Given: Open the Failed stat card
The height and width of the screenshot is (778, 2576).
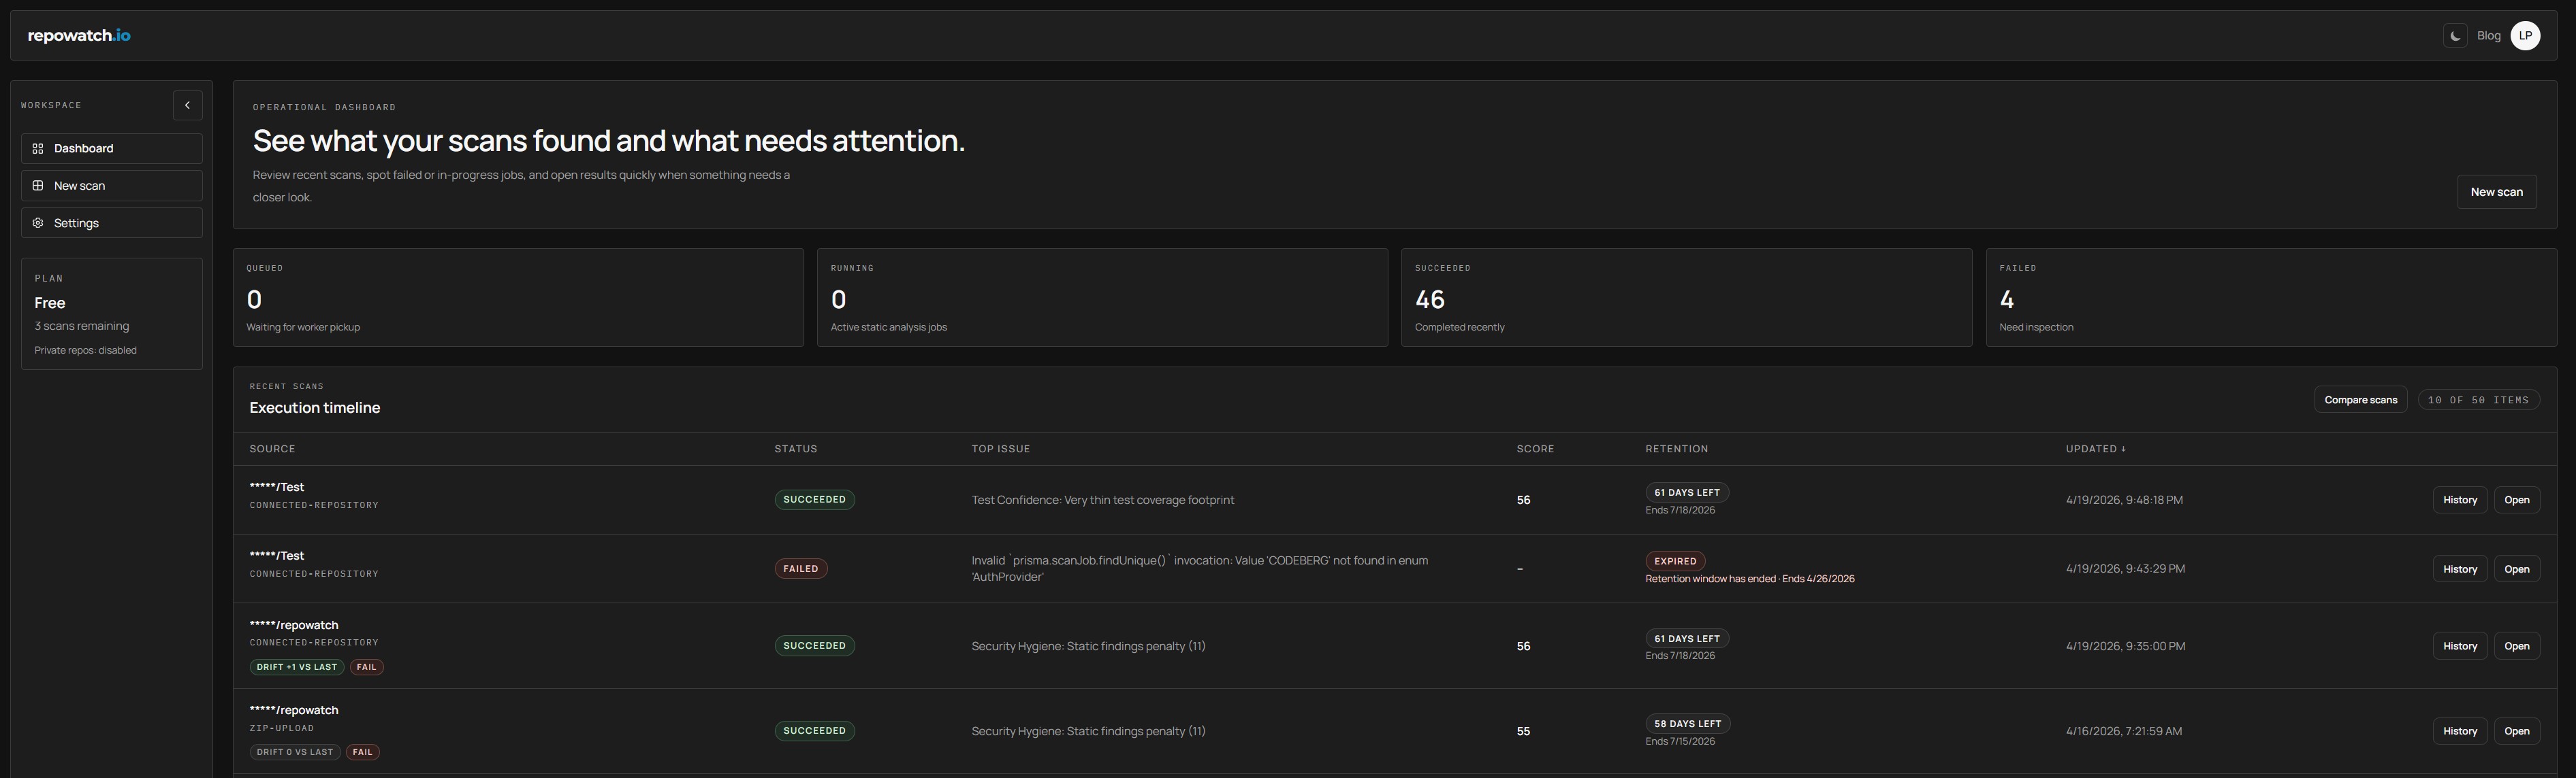Looking at the screenshot, I should pyautogui.click(x=2271, y=298).
